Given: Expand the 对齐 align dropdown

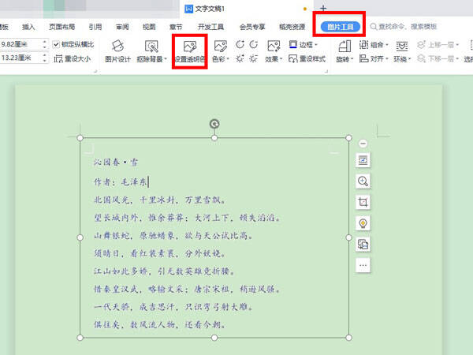Looking at the screenshot, I should 387,59.
